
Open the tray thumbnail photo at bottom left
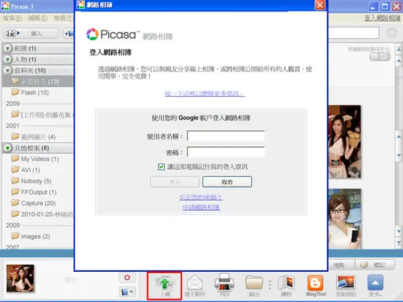coord(20,279)
